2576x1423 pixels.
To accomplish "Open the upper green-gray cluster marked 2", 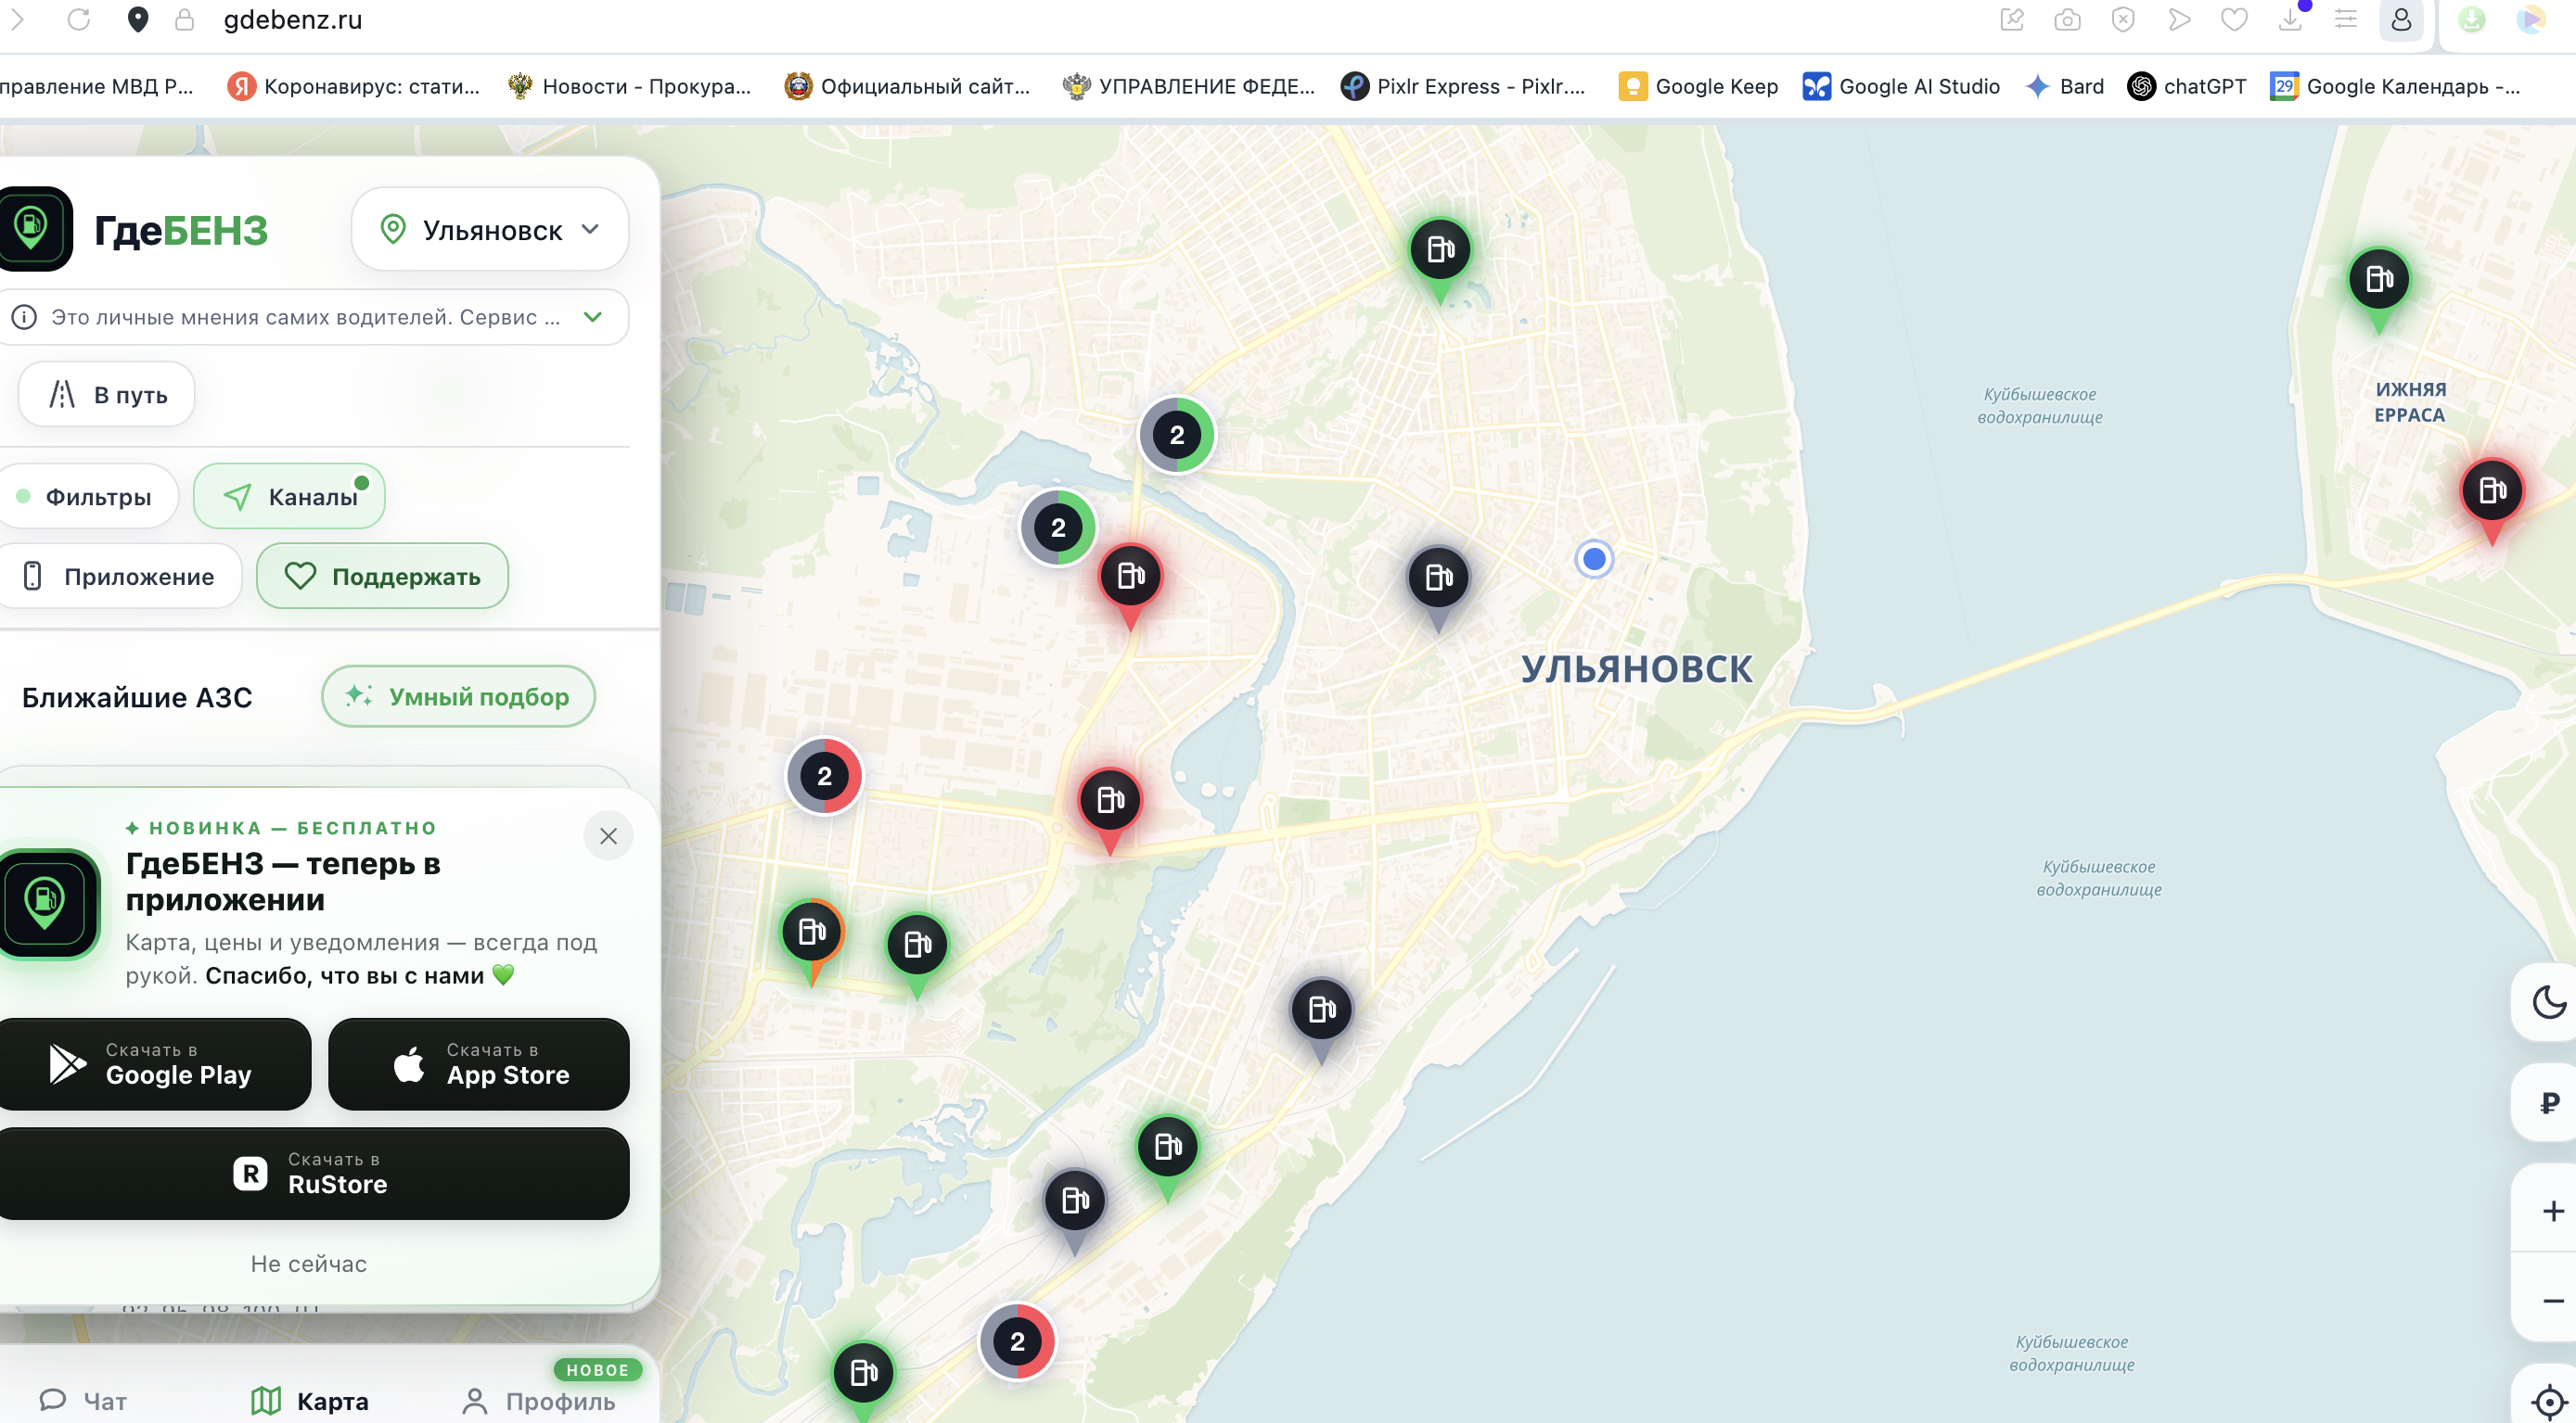I will click(x=1177, y=435).
